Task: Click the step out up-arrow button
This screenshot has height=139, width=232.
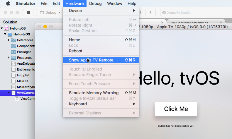Action: (x=150, y=13)
